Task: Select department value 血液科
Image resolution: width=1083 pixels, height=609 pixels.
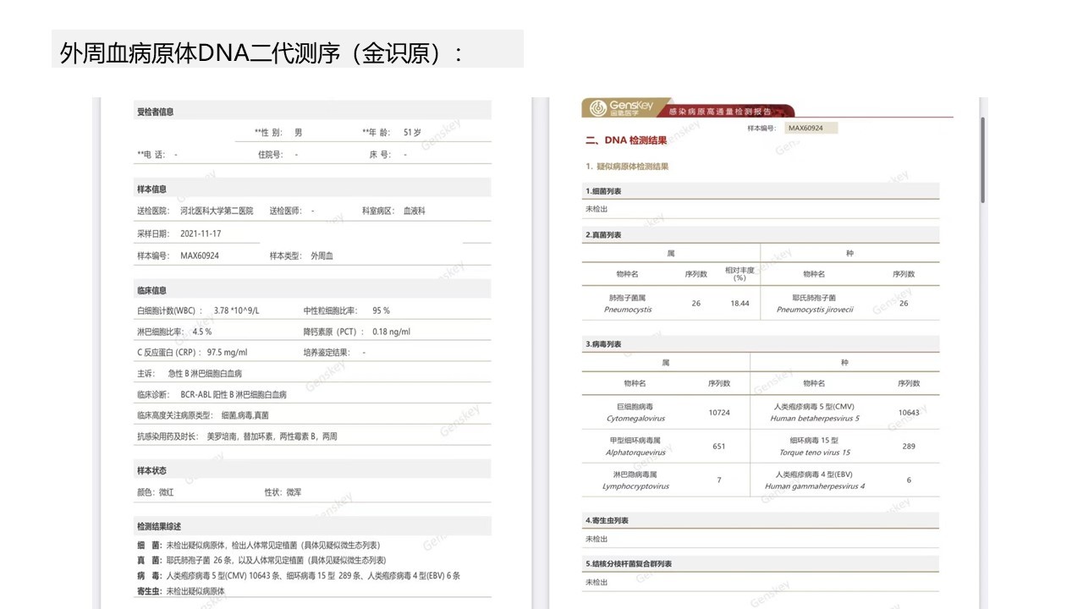Action: click(415, 211)
